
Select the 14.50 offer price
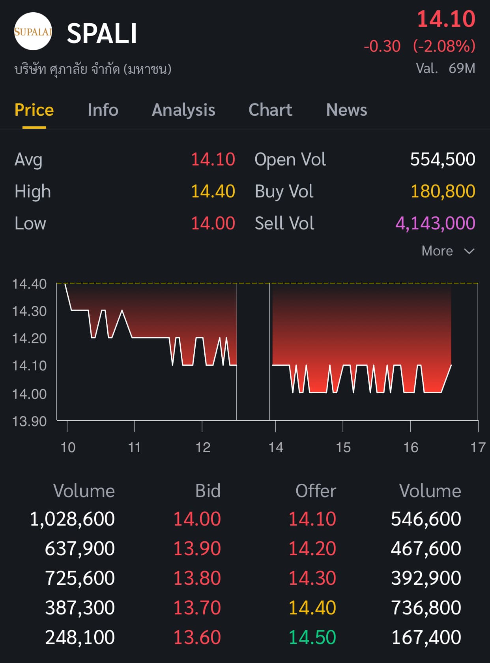pyautogui.click(x=312, y=637)
